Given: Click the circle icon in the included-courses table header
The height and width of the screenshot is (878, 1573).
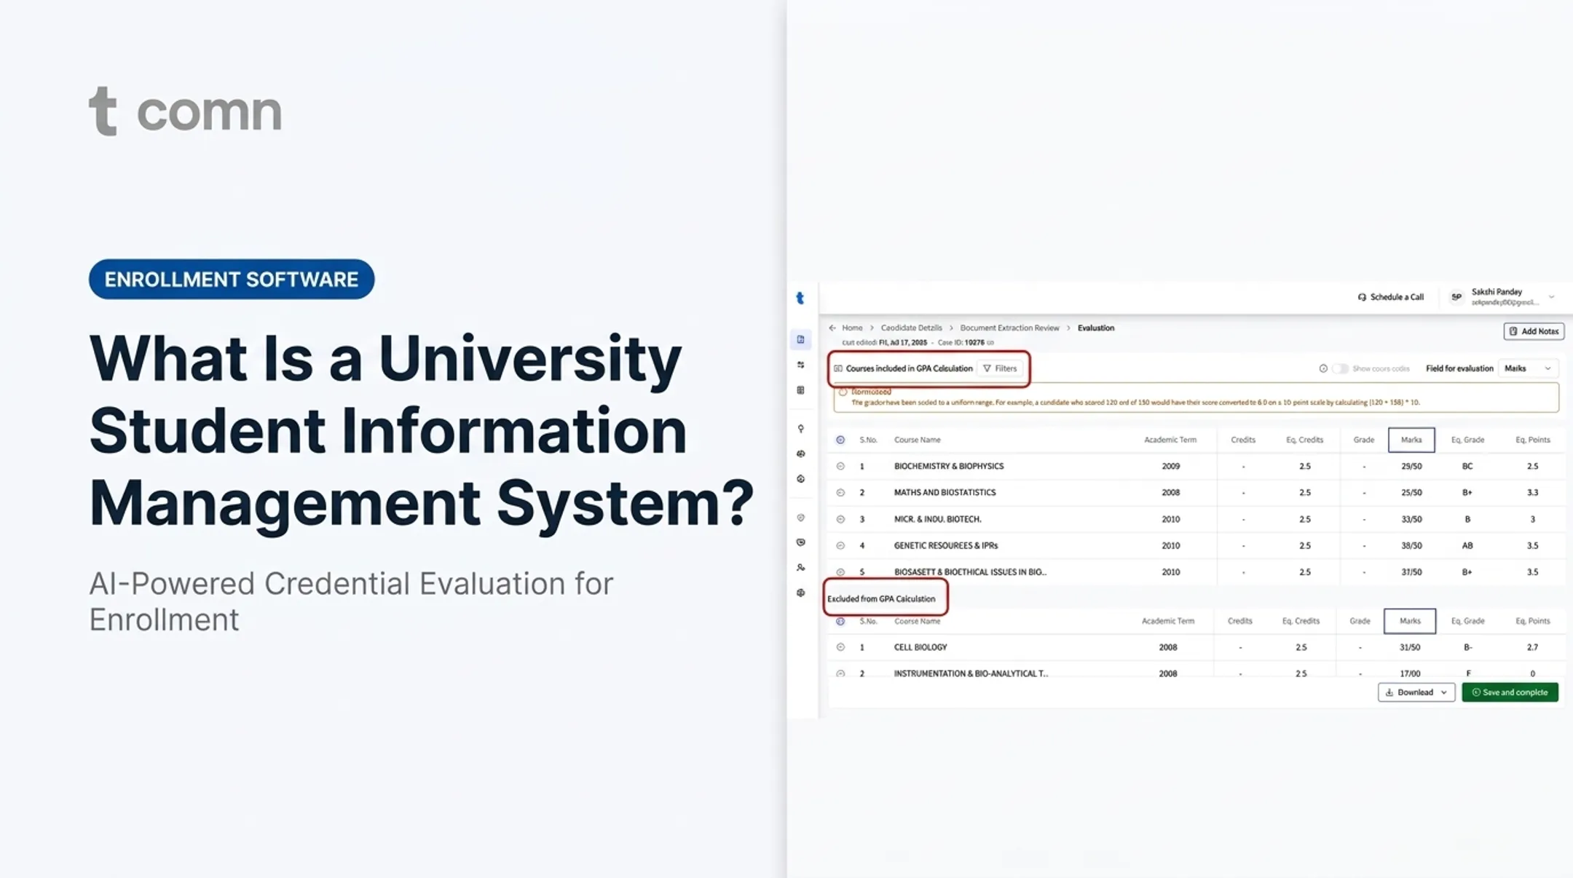Looking at the screenshot, I should (840, 440).
